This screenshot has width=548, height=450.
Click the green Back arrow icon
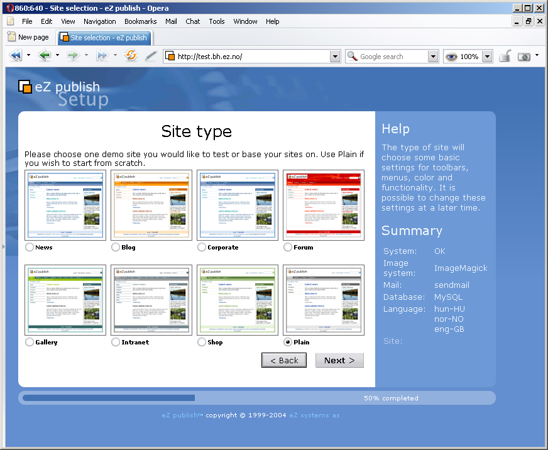tap(45, 55)
